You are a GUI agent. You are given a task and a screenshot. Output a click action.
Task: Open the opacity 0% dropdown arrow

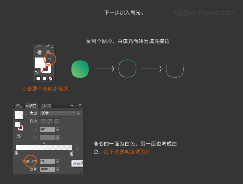pyautogui.click(x=57, y=162)
